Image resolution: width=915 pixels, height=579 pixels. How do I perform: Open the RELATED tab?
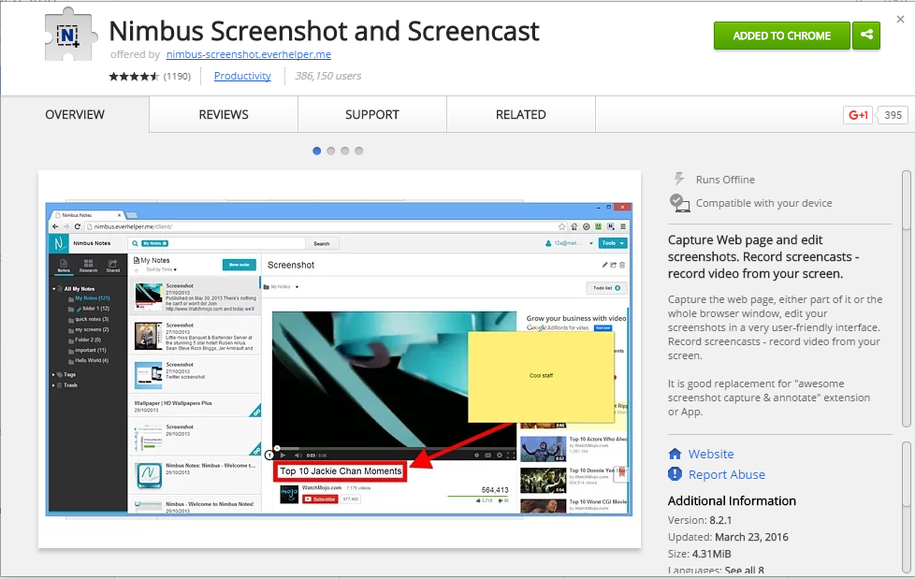(x=520, y=114)
